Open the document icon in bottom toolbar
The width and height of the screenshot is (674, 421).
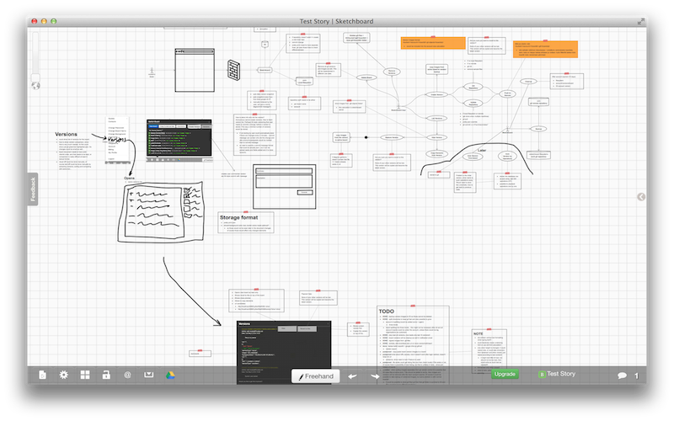[43, 375]
